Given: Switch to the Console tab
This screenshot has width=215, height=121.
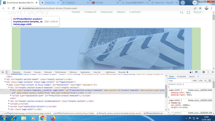Looking at the screenshot, I should point(27,72).
